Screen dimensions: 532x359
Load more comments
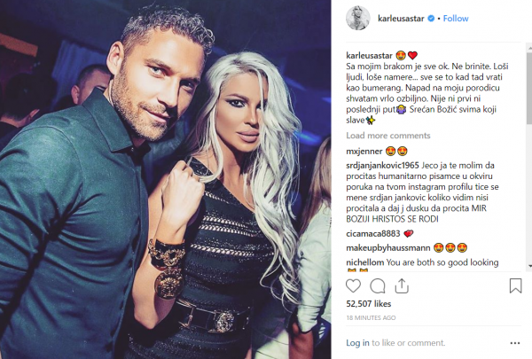click(388, 136)
